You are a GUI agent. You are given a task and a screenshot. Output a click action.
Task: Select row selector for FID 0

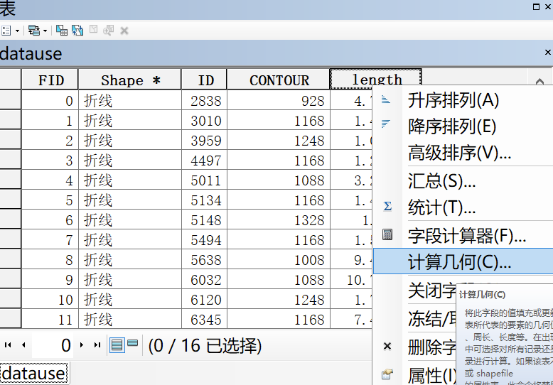[10, 99]
